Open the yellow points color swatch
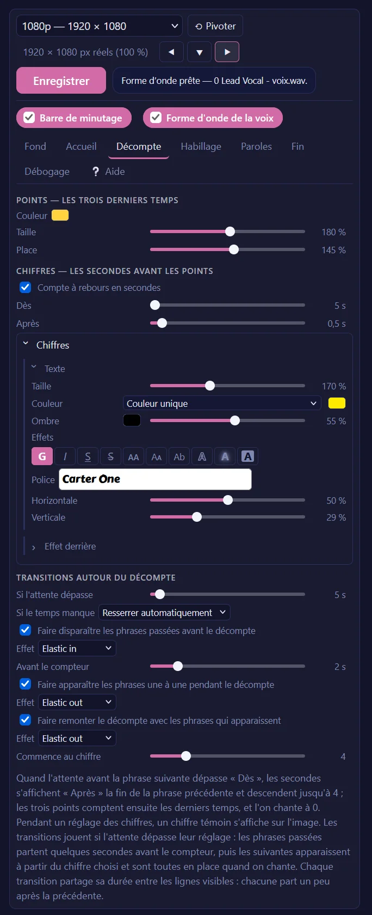The image size is (372, 915). pos(60,215)
